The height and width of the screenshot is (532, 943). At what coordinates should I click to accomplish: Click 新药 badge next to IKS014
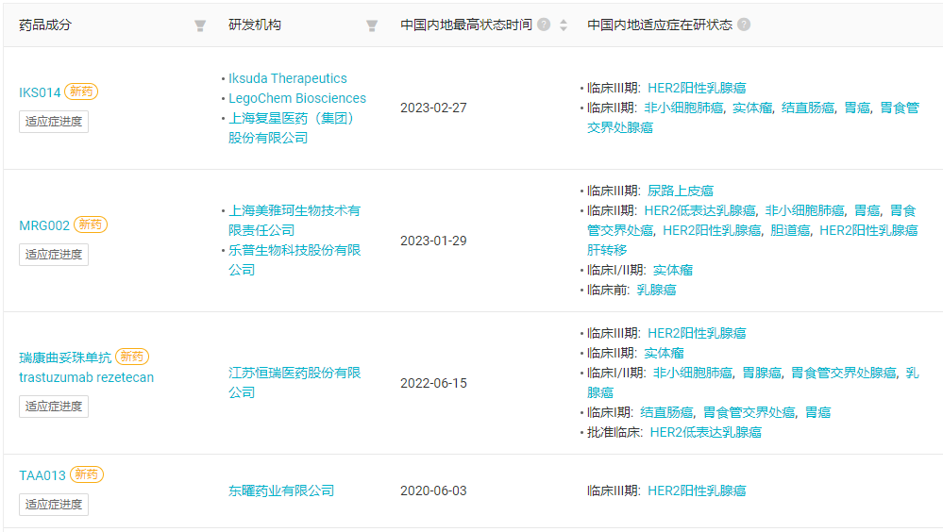click(x=81, y=91)
